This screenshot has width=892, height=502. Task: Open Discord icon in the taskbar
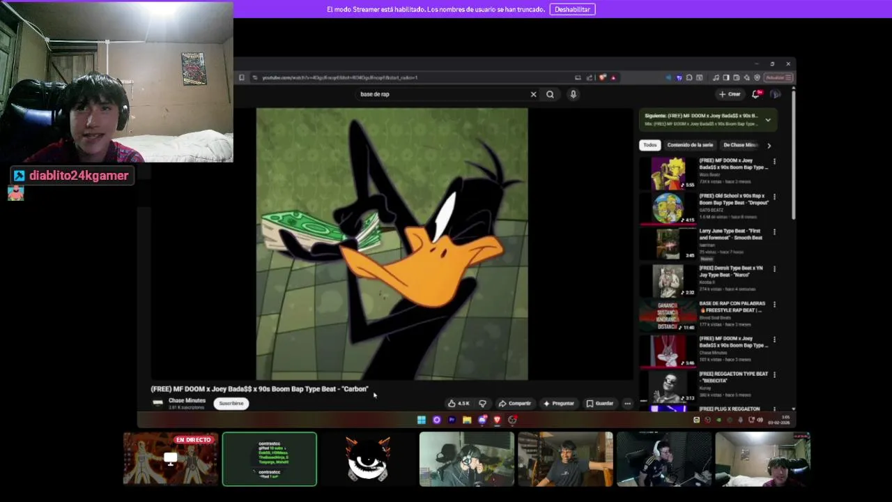coord(482,420)
